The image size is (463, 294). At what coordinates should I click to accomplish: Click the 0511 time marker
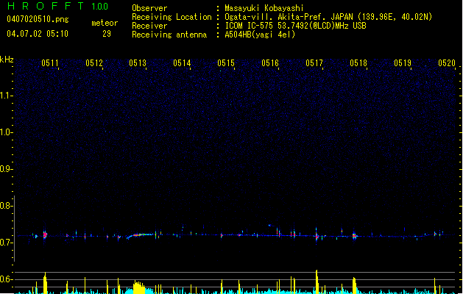tap(50, 63)
